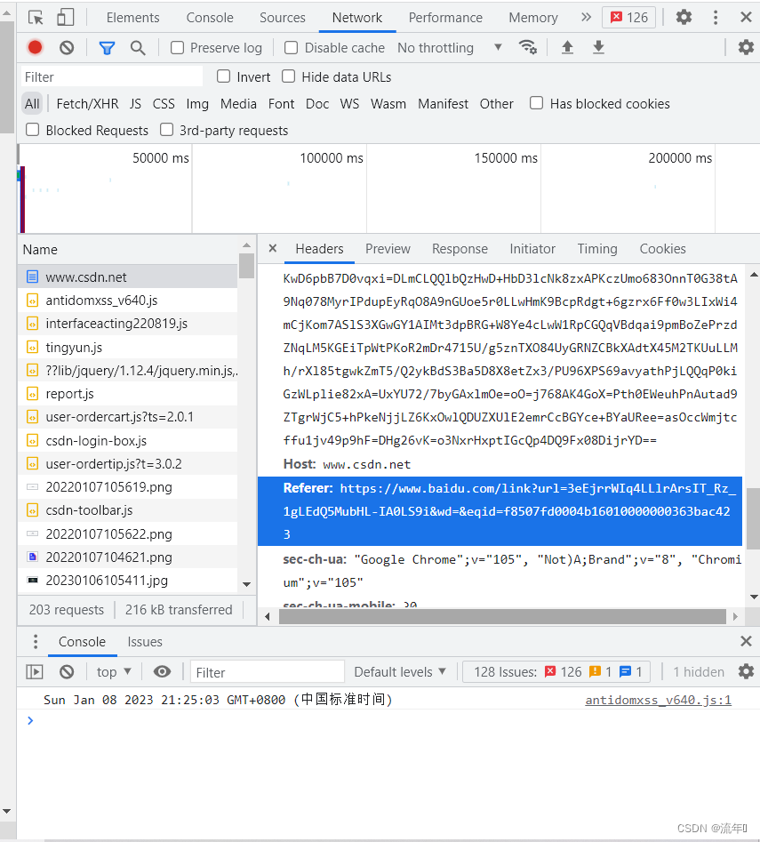The image size is (760, 842).
Task: Activate the inspect element picker icon
Action: point(36,18)
